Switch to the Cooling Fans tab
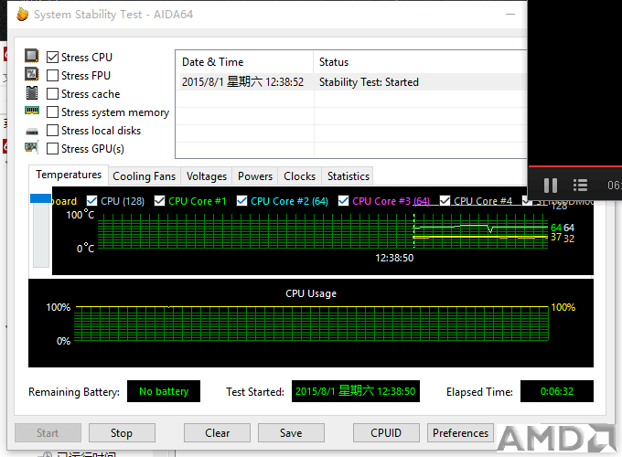This screenshot has width=622, height=457. (144, 176)
